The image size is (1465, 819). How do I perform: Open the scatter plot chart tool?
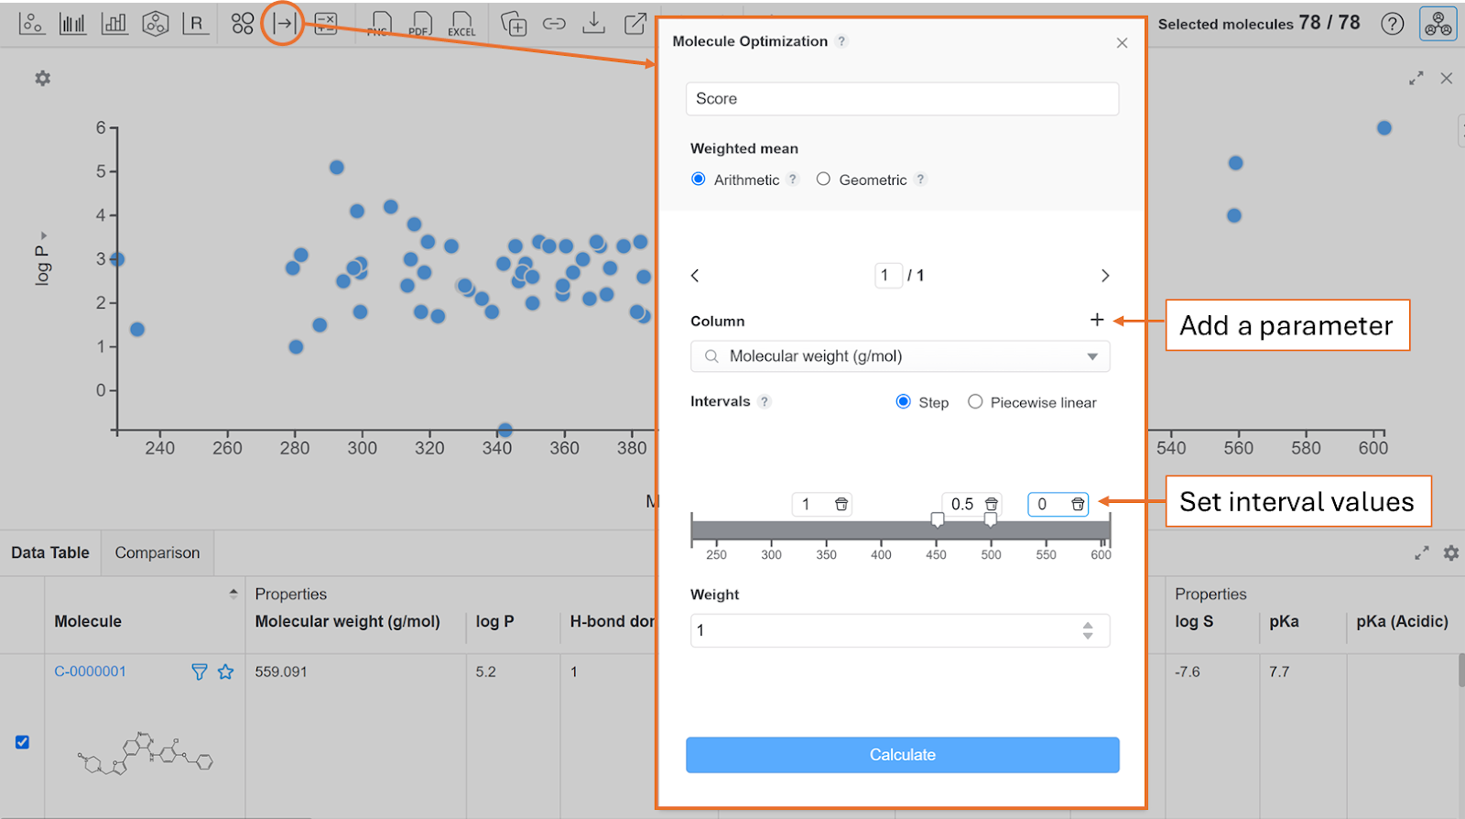coord(31,24)
